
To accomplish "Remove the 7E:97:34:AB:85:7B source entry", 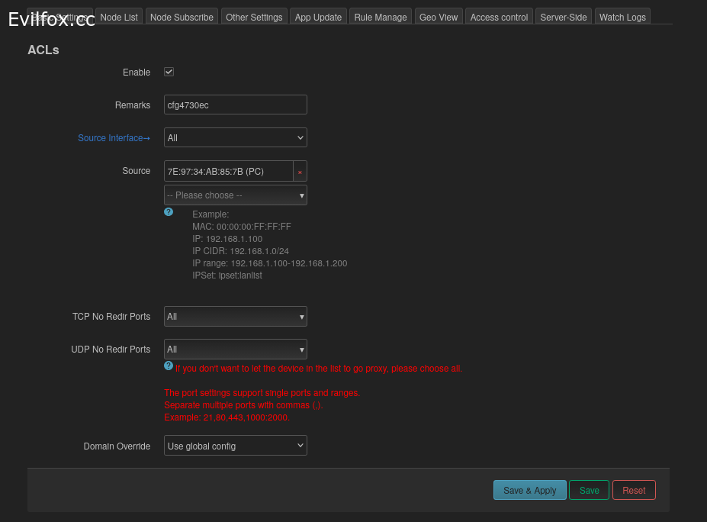I will pos(300,172).
